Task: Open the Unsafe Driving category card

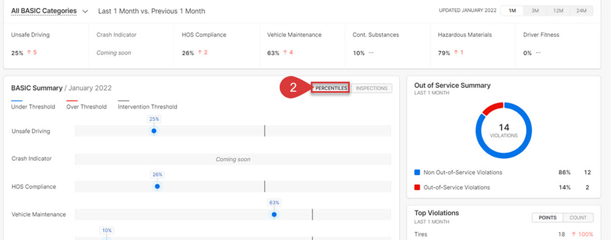Action: 46,44
